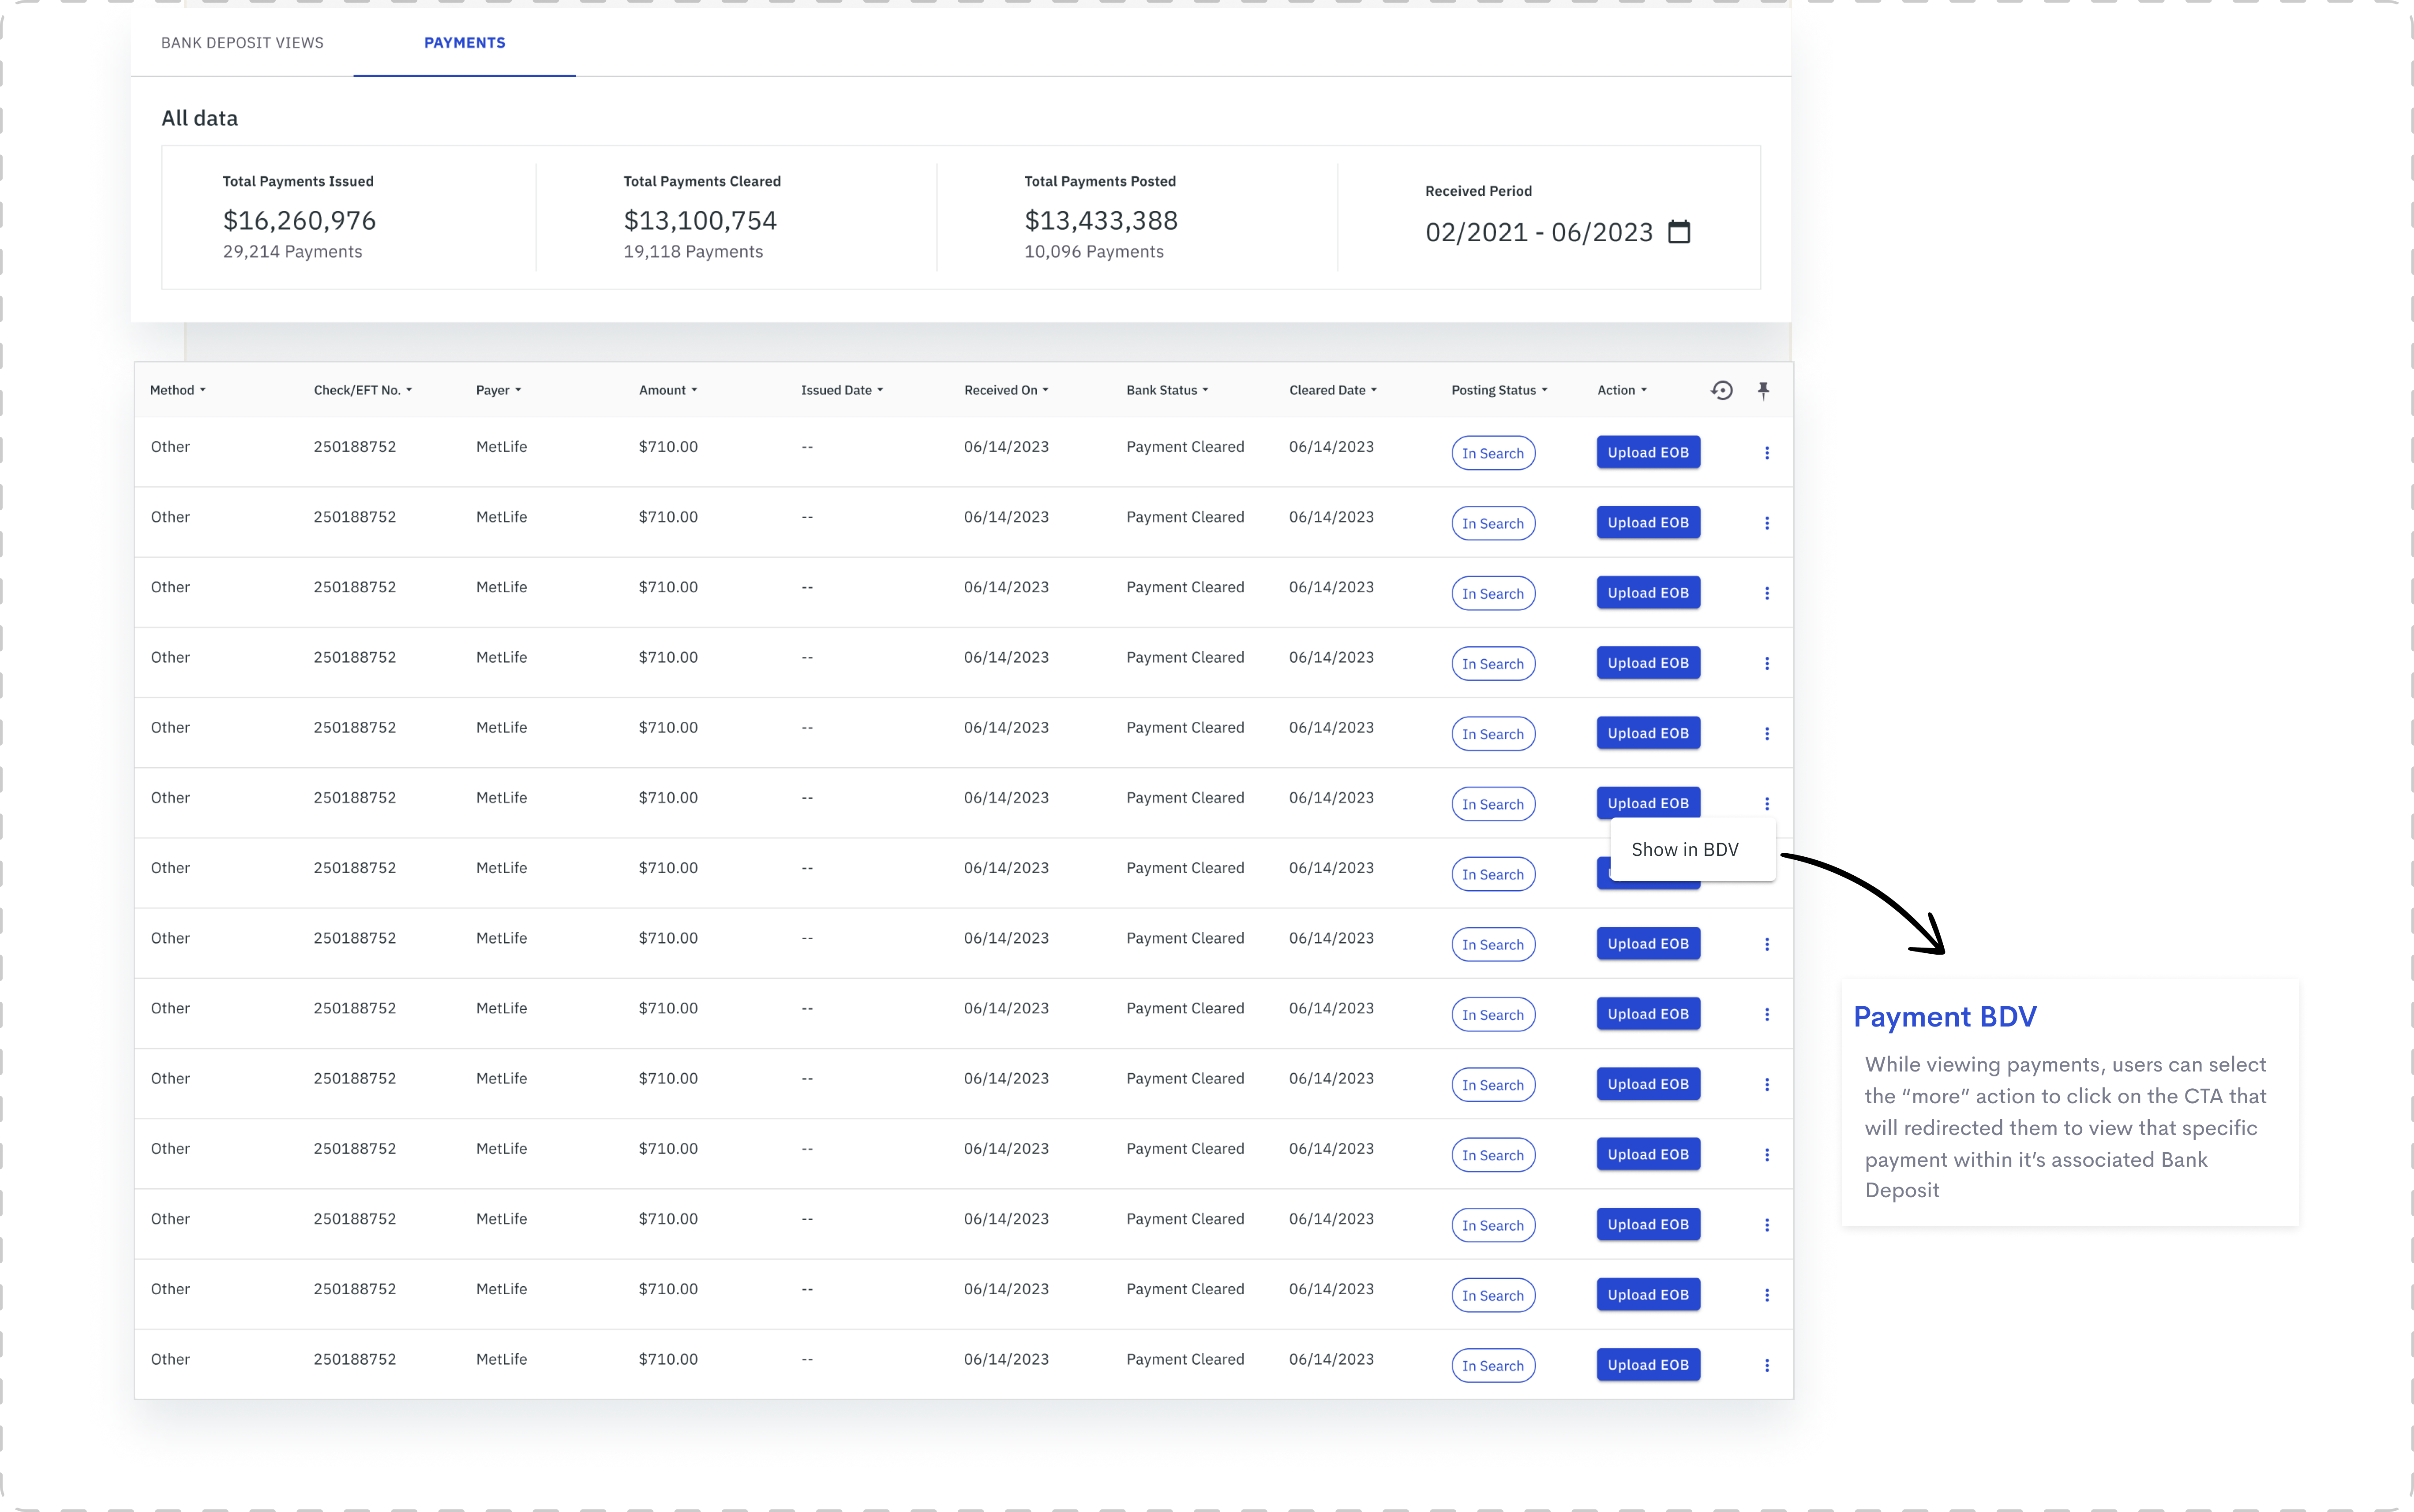
Task: Click the 02/2021 - 06/2023 received period field
Action: (1539, 232)
